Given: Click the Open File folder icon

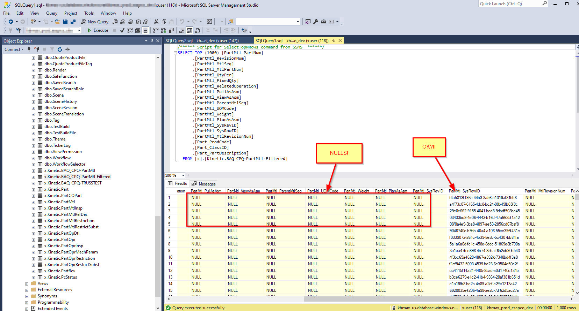Looking at the screenshot, I should [58, 22].
